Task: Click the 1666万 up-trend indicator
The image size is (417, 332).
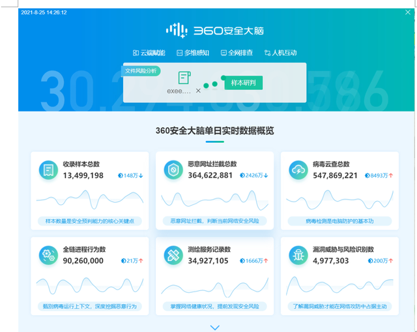Action: coord(254,261)
